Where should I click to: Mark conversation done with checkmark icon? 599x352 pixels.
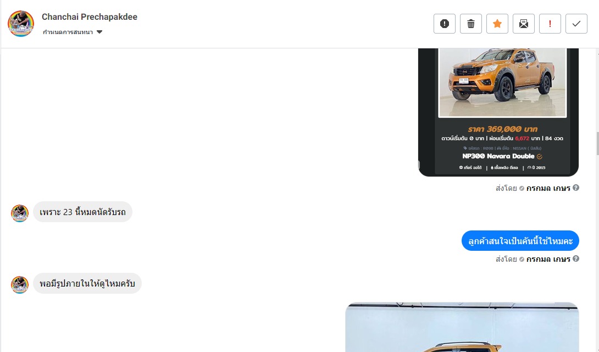[576, 24]
